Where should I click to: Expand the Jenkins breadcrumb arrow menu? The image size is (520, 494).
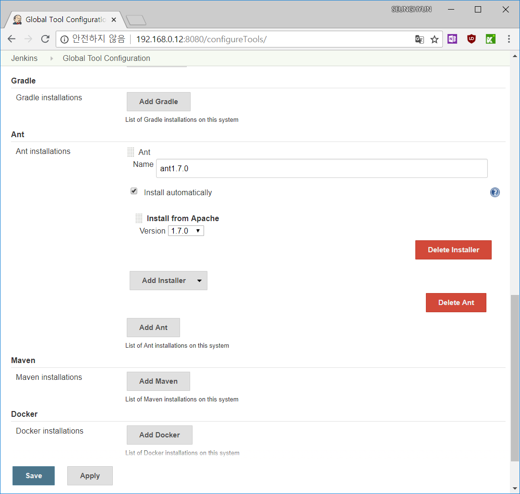[51, 59]
